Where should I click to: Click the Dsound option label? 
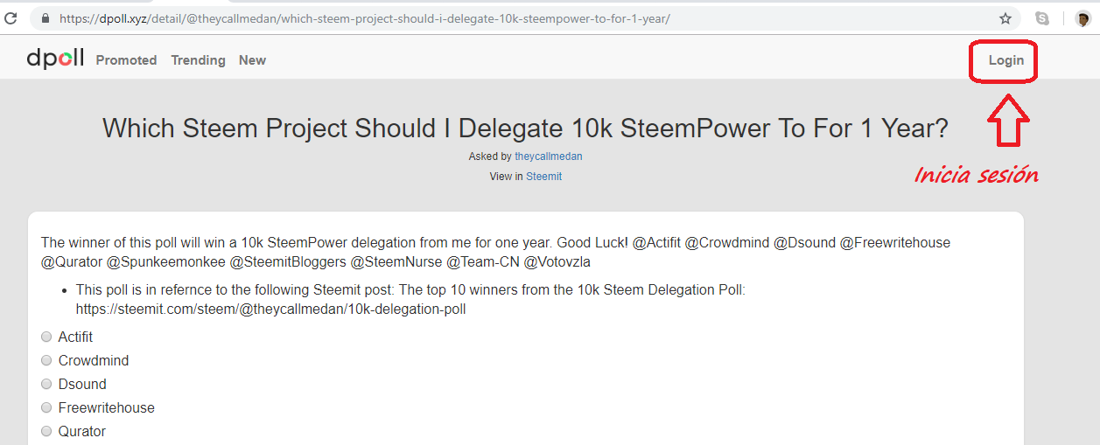(82, 384)
